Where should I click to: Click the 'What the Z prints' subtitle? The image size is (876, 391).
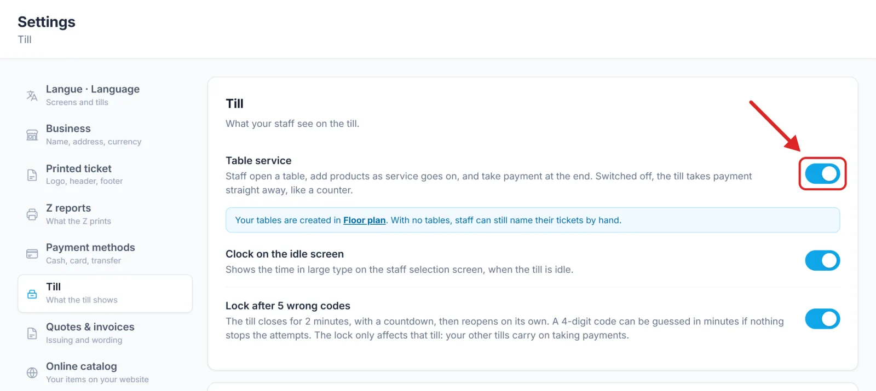tap(78, 221)
